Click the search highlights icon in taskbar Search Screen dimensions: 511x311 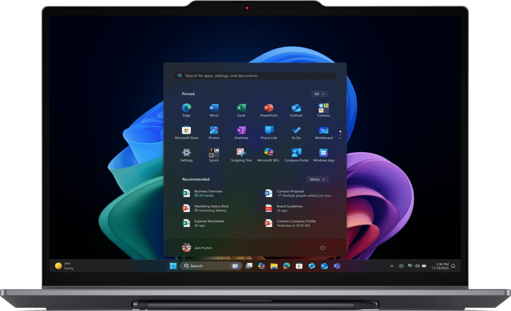(x=235, y=266)
